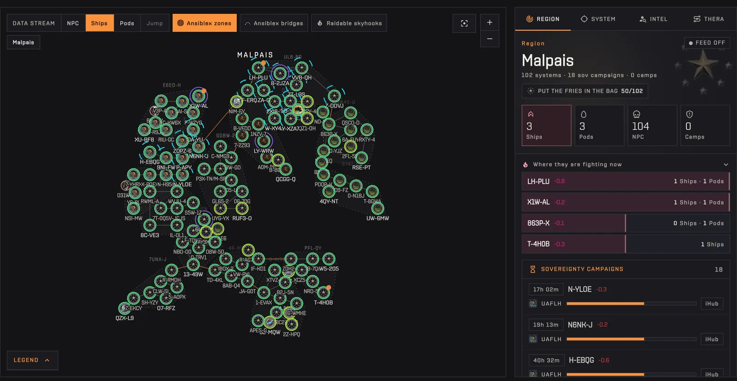Click the PUT THE FRIES IN THE BAG badge

pyautogui.click(x=585, y=91)
